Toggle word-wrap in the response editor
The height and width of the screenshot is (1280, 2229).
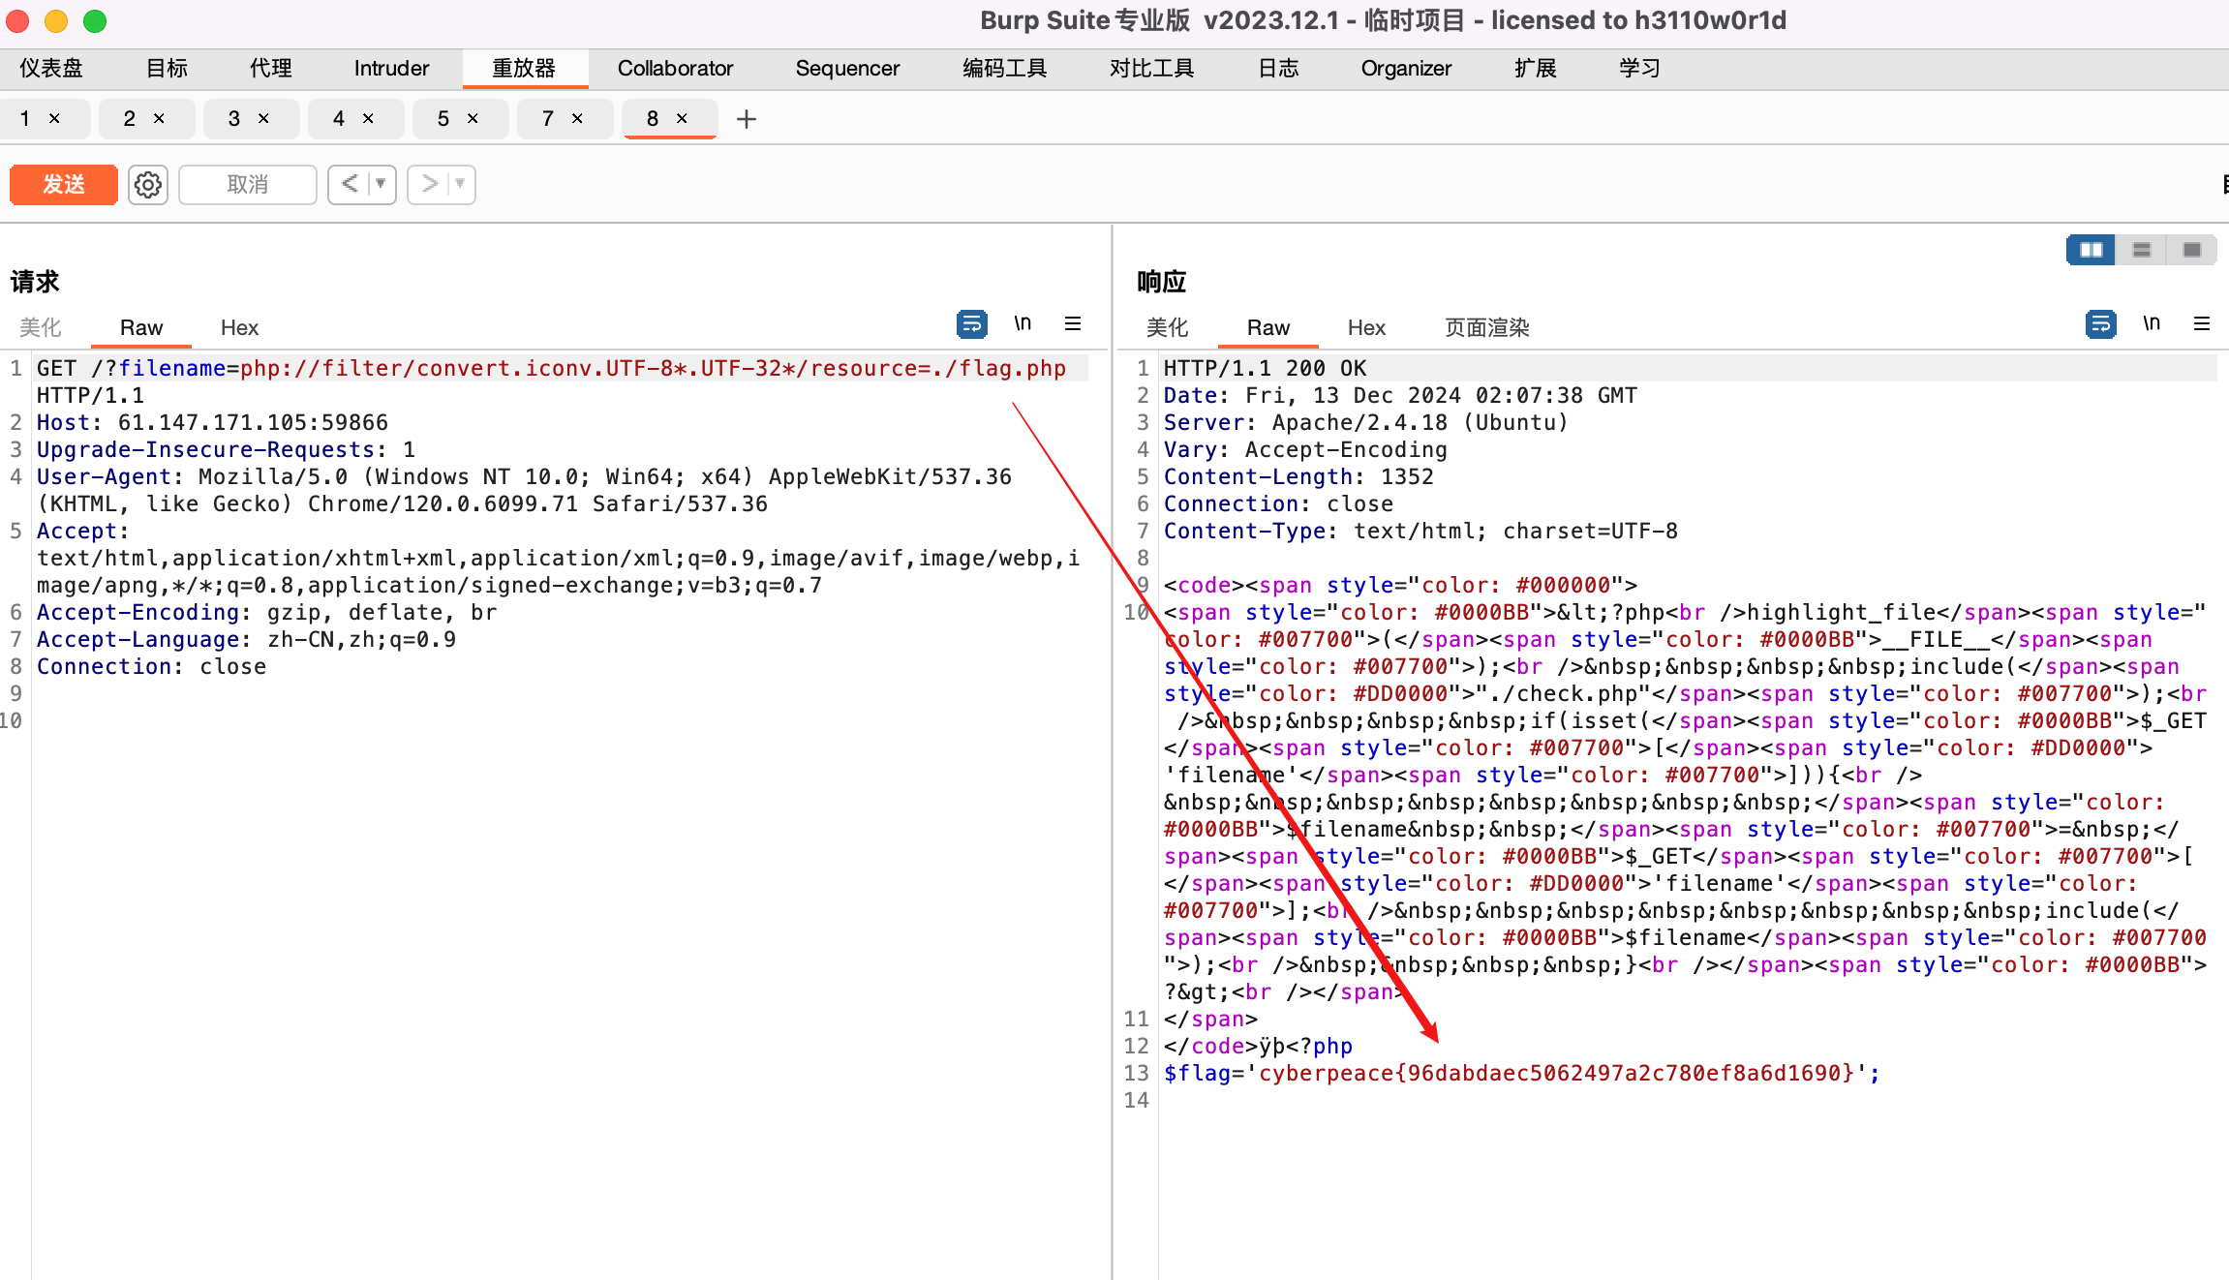tap(2099, 323)
